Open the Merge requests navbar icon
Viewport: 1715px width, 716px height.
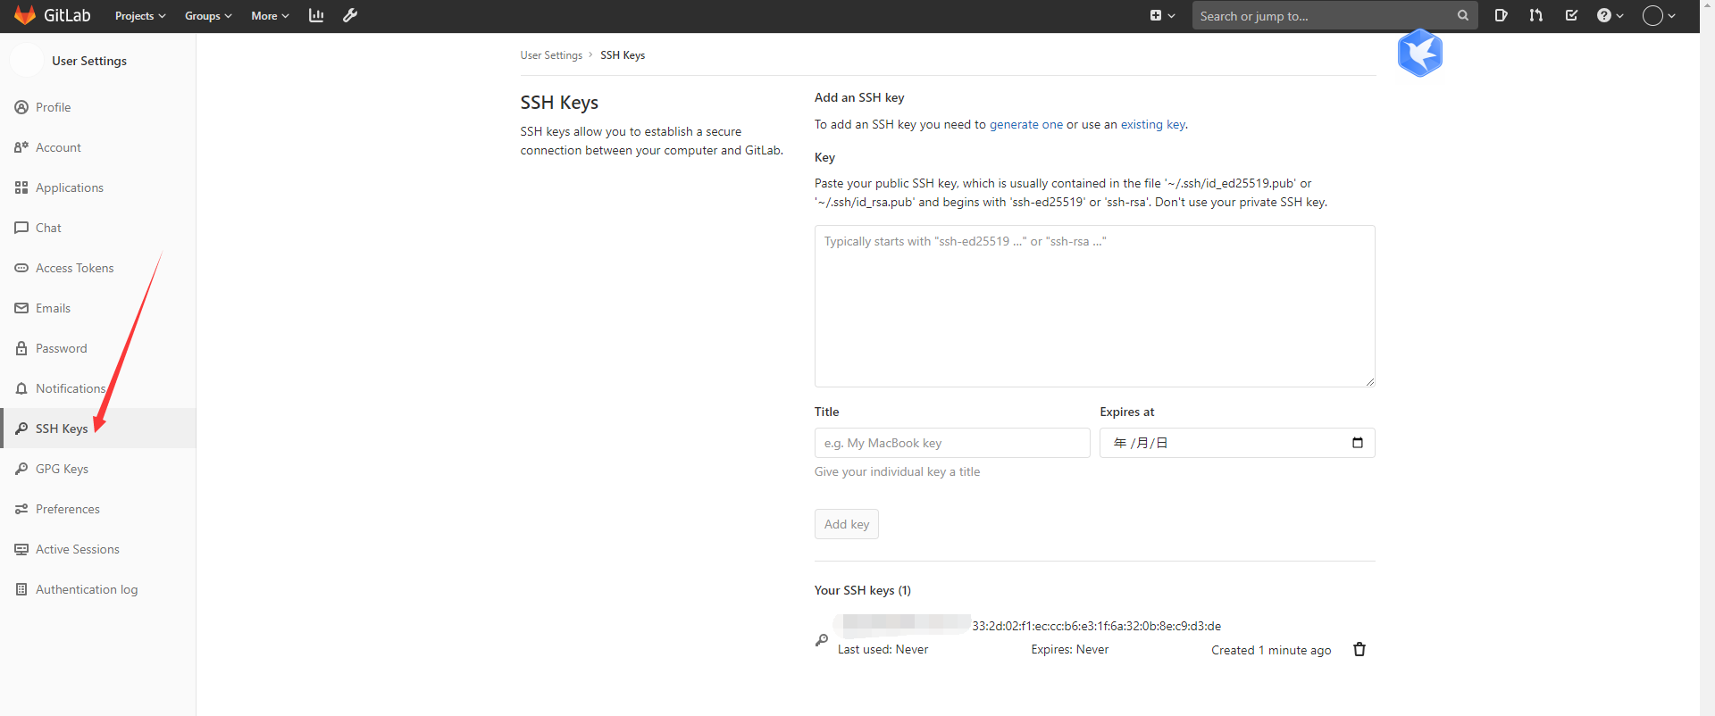[x=1535, y=15]
